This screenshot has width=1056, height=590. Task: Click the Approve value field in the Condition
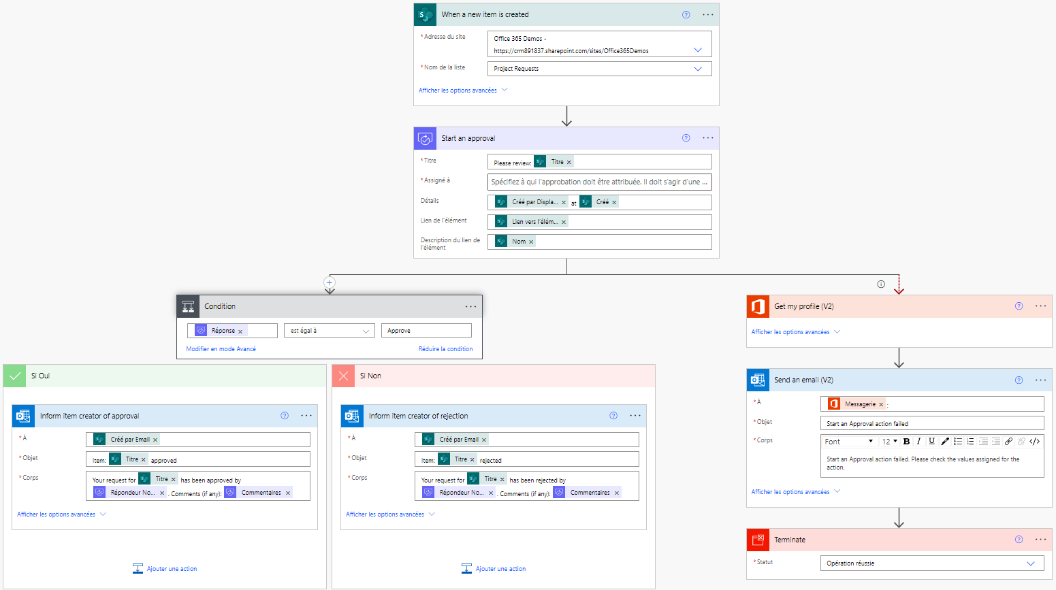426,331
